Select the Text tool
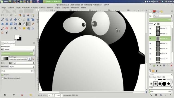 pyautogui.click(x=20, y=24)
